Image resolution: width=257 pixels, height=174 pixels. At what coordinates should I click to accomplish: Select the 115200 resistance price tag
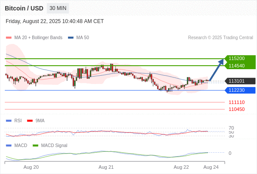pos(240,58)
